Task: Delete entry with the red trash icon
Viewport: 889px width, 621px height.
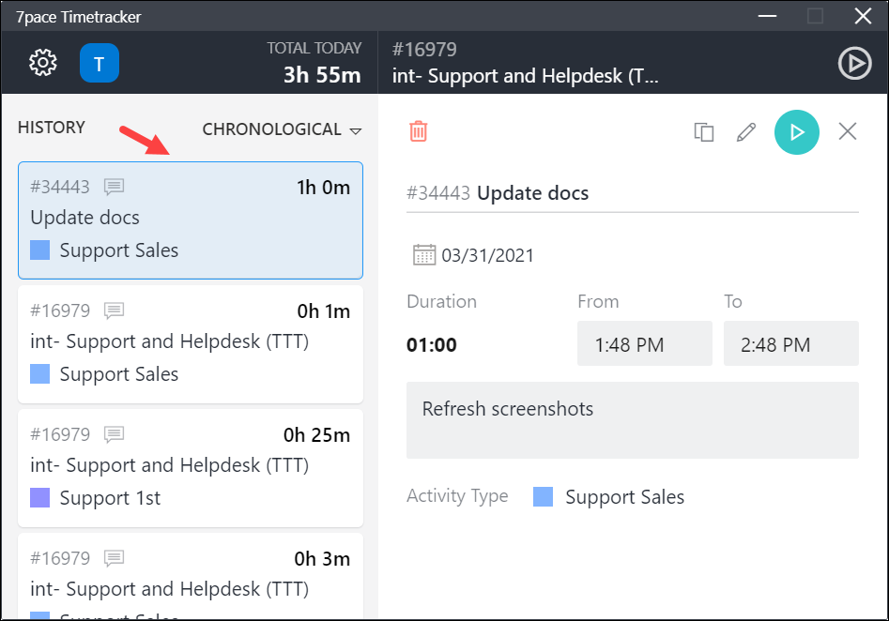Action: pyautogui.click(x=419, y=131)
